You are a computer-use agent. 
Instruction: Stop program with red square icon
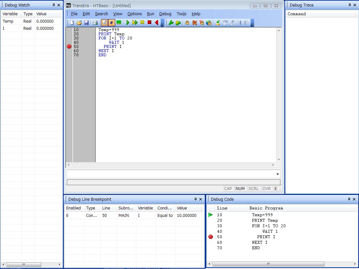(x=150, y=22)
